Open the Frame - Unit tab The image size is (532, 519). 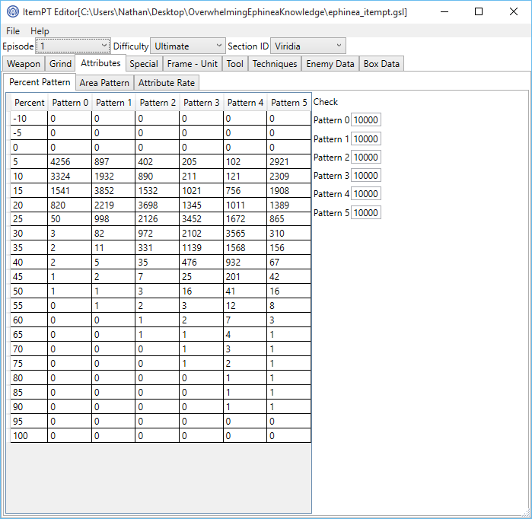pos(192,64)
